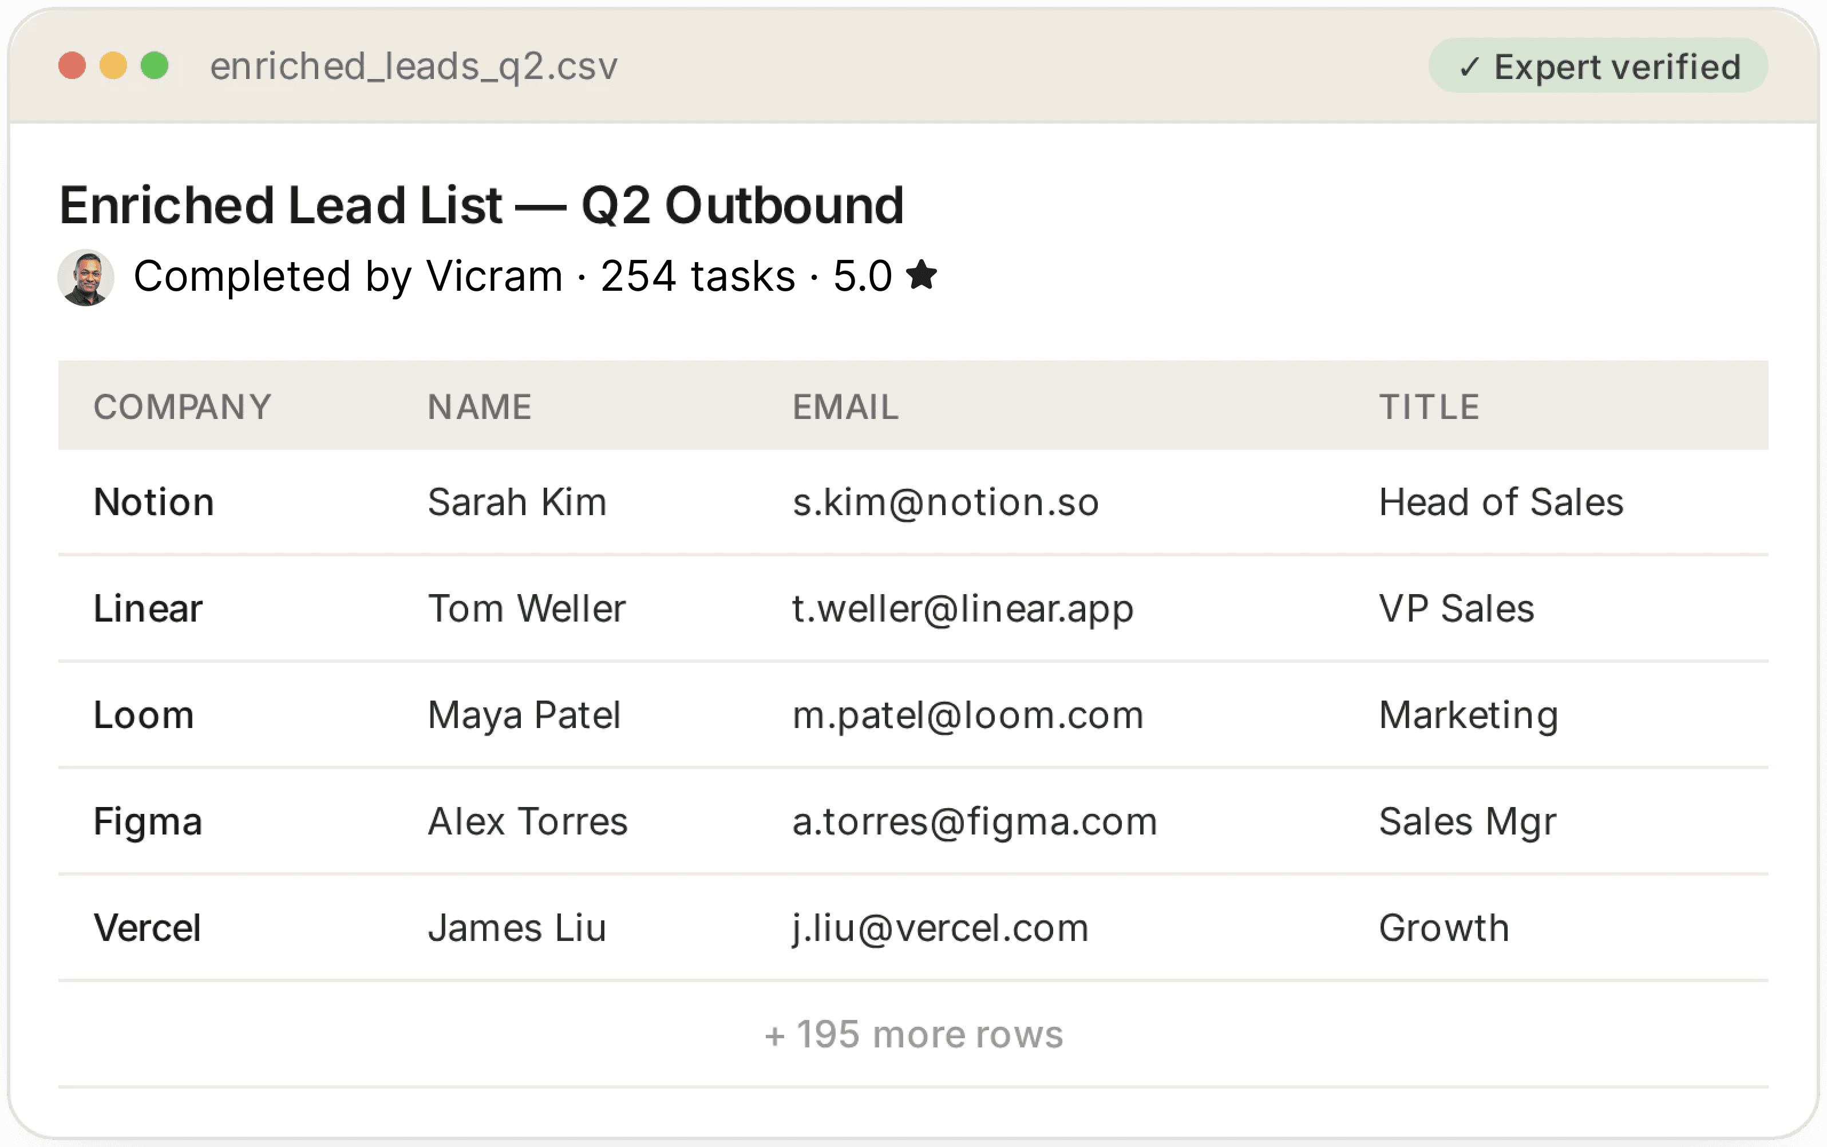Click the star rating icon
Screen dimensions: 1827x1147
(922, 275)
